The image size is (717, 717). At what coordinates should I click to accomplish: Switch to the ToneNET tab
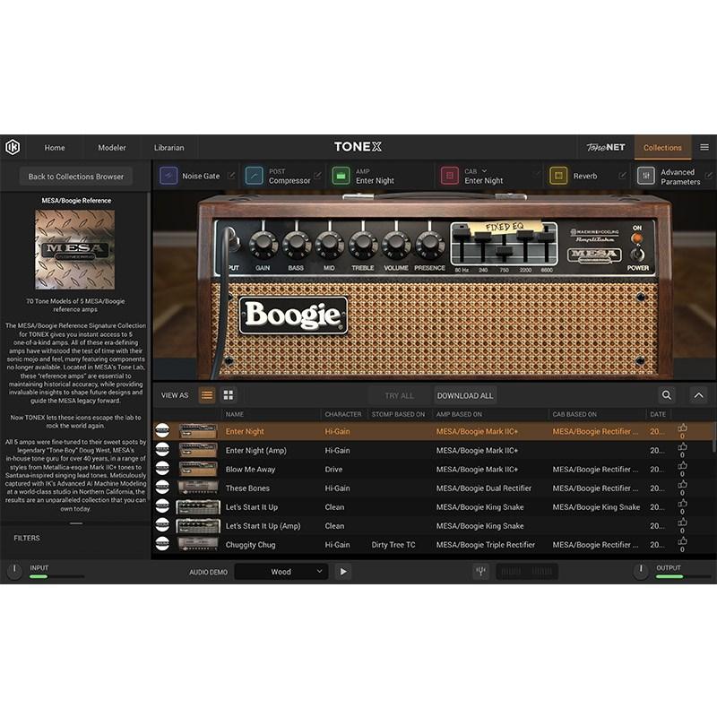(x=604, y=147)
